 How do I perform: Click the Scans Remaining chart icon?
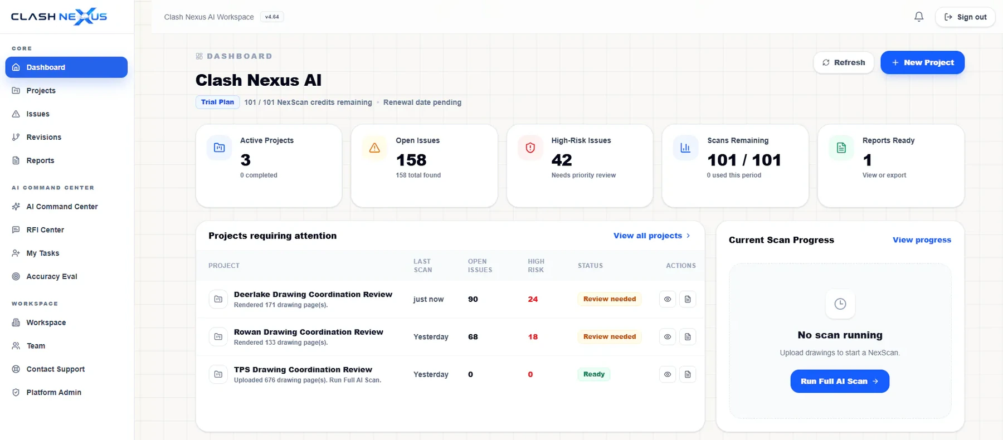coord(685,148)
